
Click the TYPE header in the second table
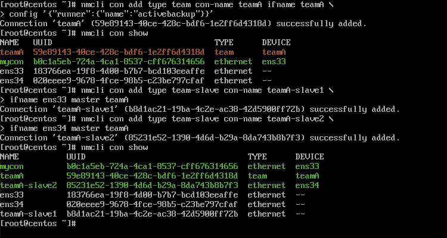pos(257,157)
